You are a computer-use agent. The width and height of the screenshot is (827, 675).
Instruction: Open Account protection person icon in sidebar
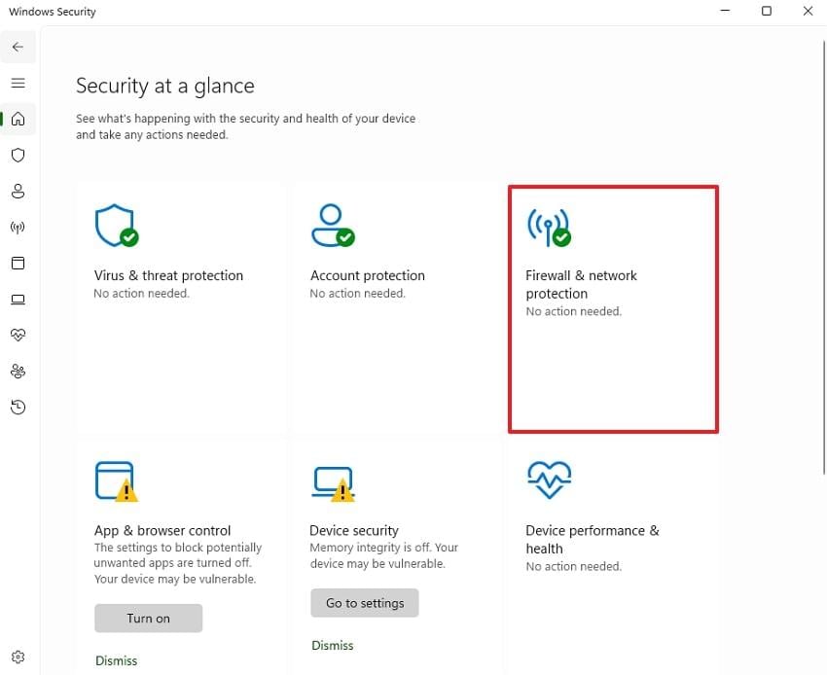pos(18,191)
